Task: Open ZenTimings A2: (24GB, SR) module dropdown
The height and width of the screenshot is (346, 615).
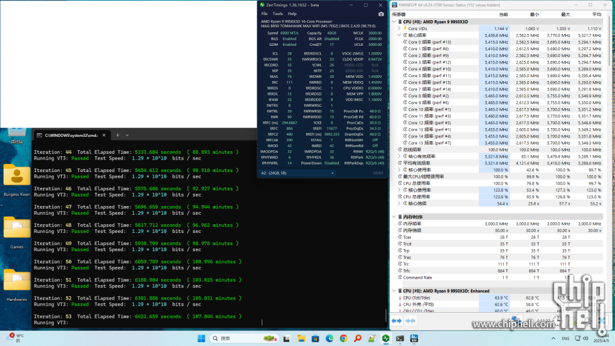Action: coord(297,173)
